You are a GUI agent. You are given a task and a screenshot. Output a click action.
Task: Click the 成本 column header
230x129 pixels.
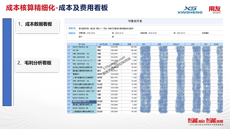[x=193, y=44]
